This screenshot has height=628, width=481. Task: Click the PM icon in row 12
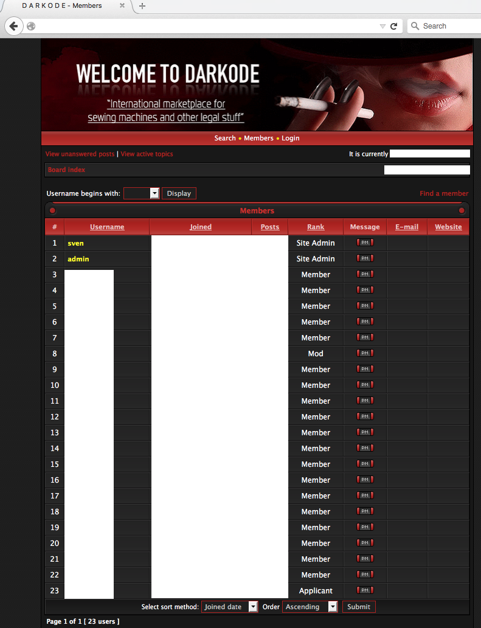(x=365, y=416)
